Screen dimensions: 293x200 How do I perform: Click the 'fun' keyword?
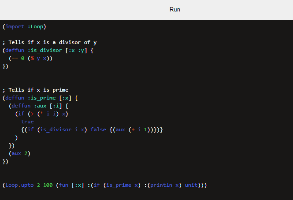pyautogui.click(x=63, y=185)
